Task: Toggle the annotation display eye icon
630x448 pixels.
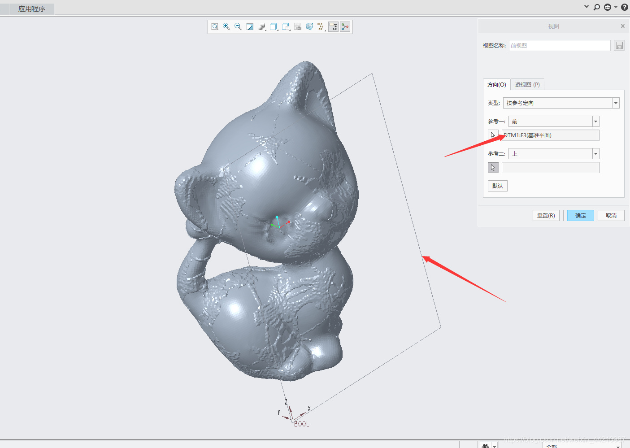Action: 333,27
